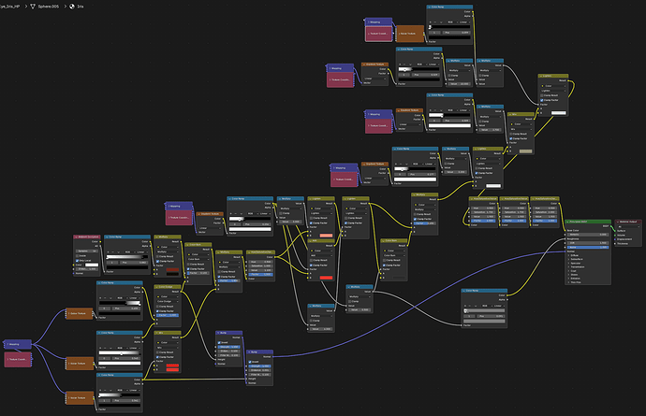Viewport: 646px width, 416px height.
Task: Click the Metallic slider in Principled BSDF
Action: [588, 235]
